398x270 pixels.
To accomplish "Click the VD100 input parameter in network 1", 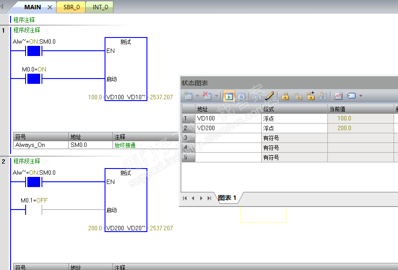I will pyautogui.click(x=115, y=97).
